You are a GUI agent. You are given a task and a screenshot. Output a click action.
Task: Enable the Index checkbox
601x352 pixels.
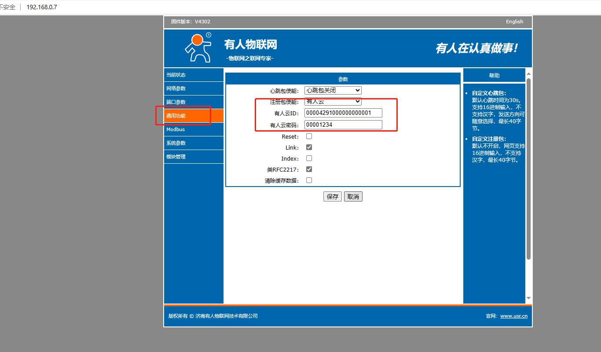pos(309,158)
